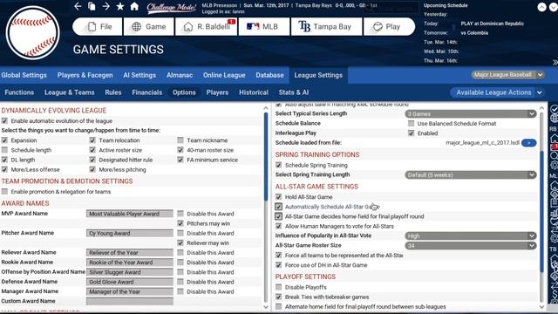This screenshot has height=314, width=558.
Task: Click the blue arrow next to the schedule file
Action: pyautogui.click(x=529, y=143)
